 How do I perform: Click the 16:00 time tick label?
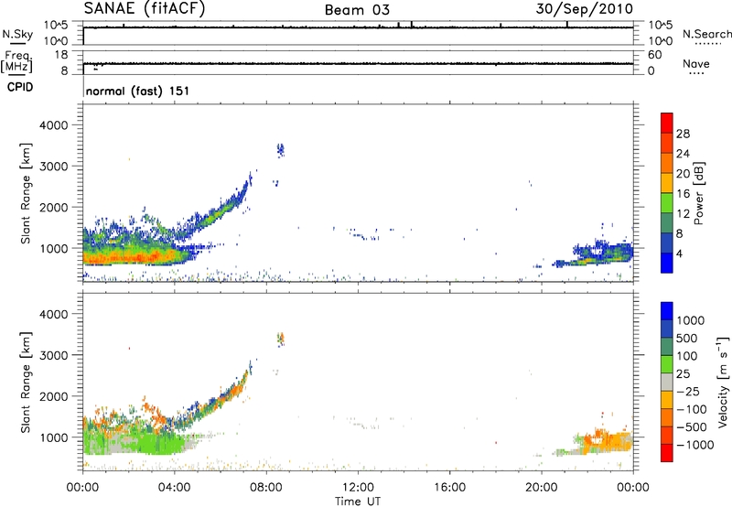(x=449, y=488)
